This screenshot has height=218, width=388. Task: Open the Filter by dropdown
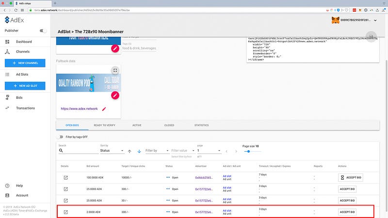pos(157,151)
